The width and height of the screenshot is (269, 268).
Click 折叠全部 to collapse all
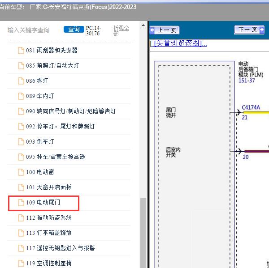pos(121,31)
